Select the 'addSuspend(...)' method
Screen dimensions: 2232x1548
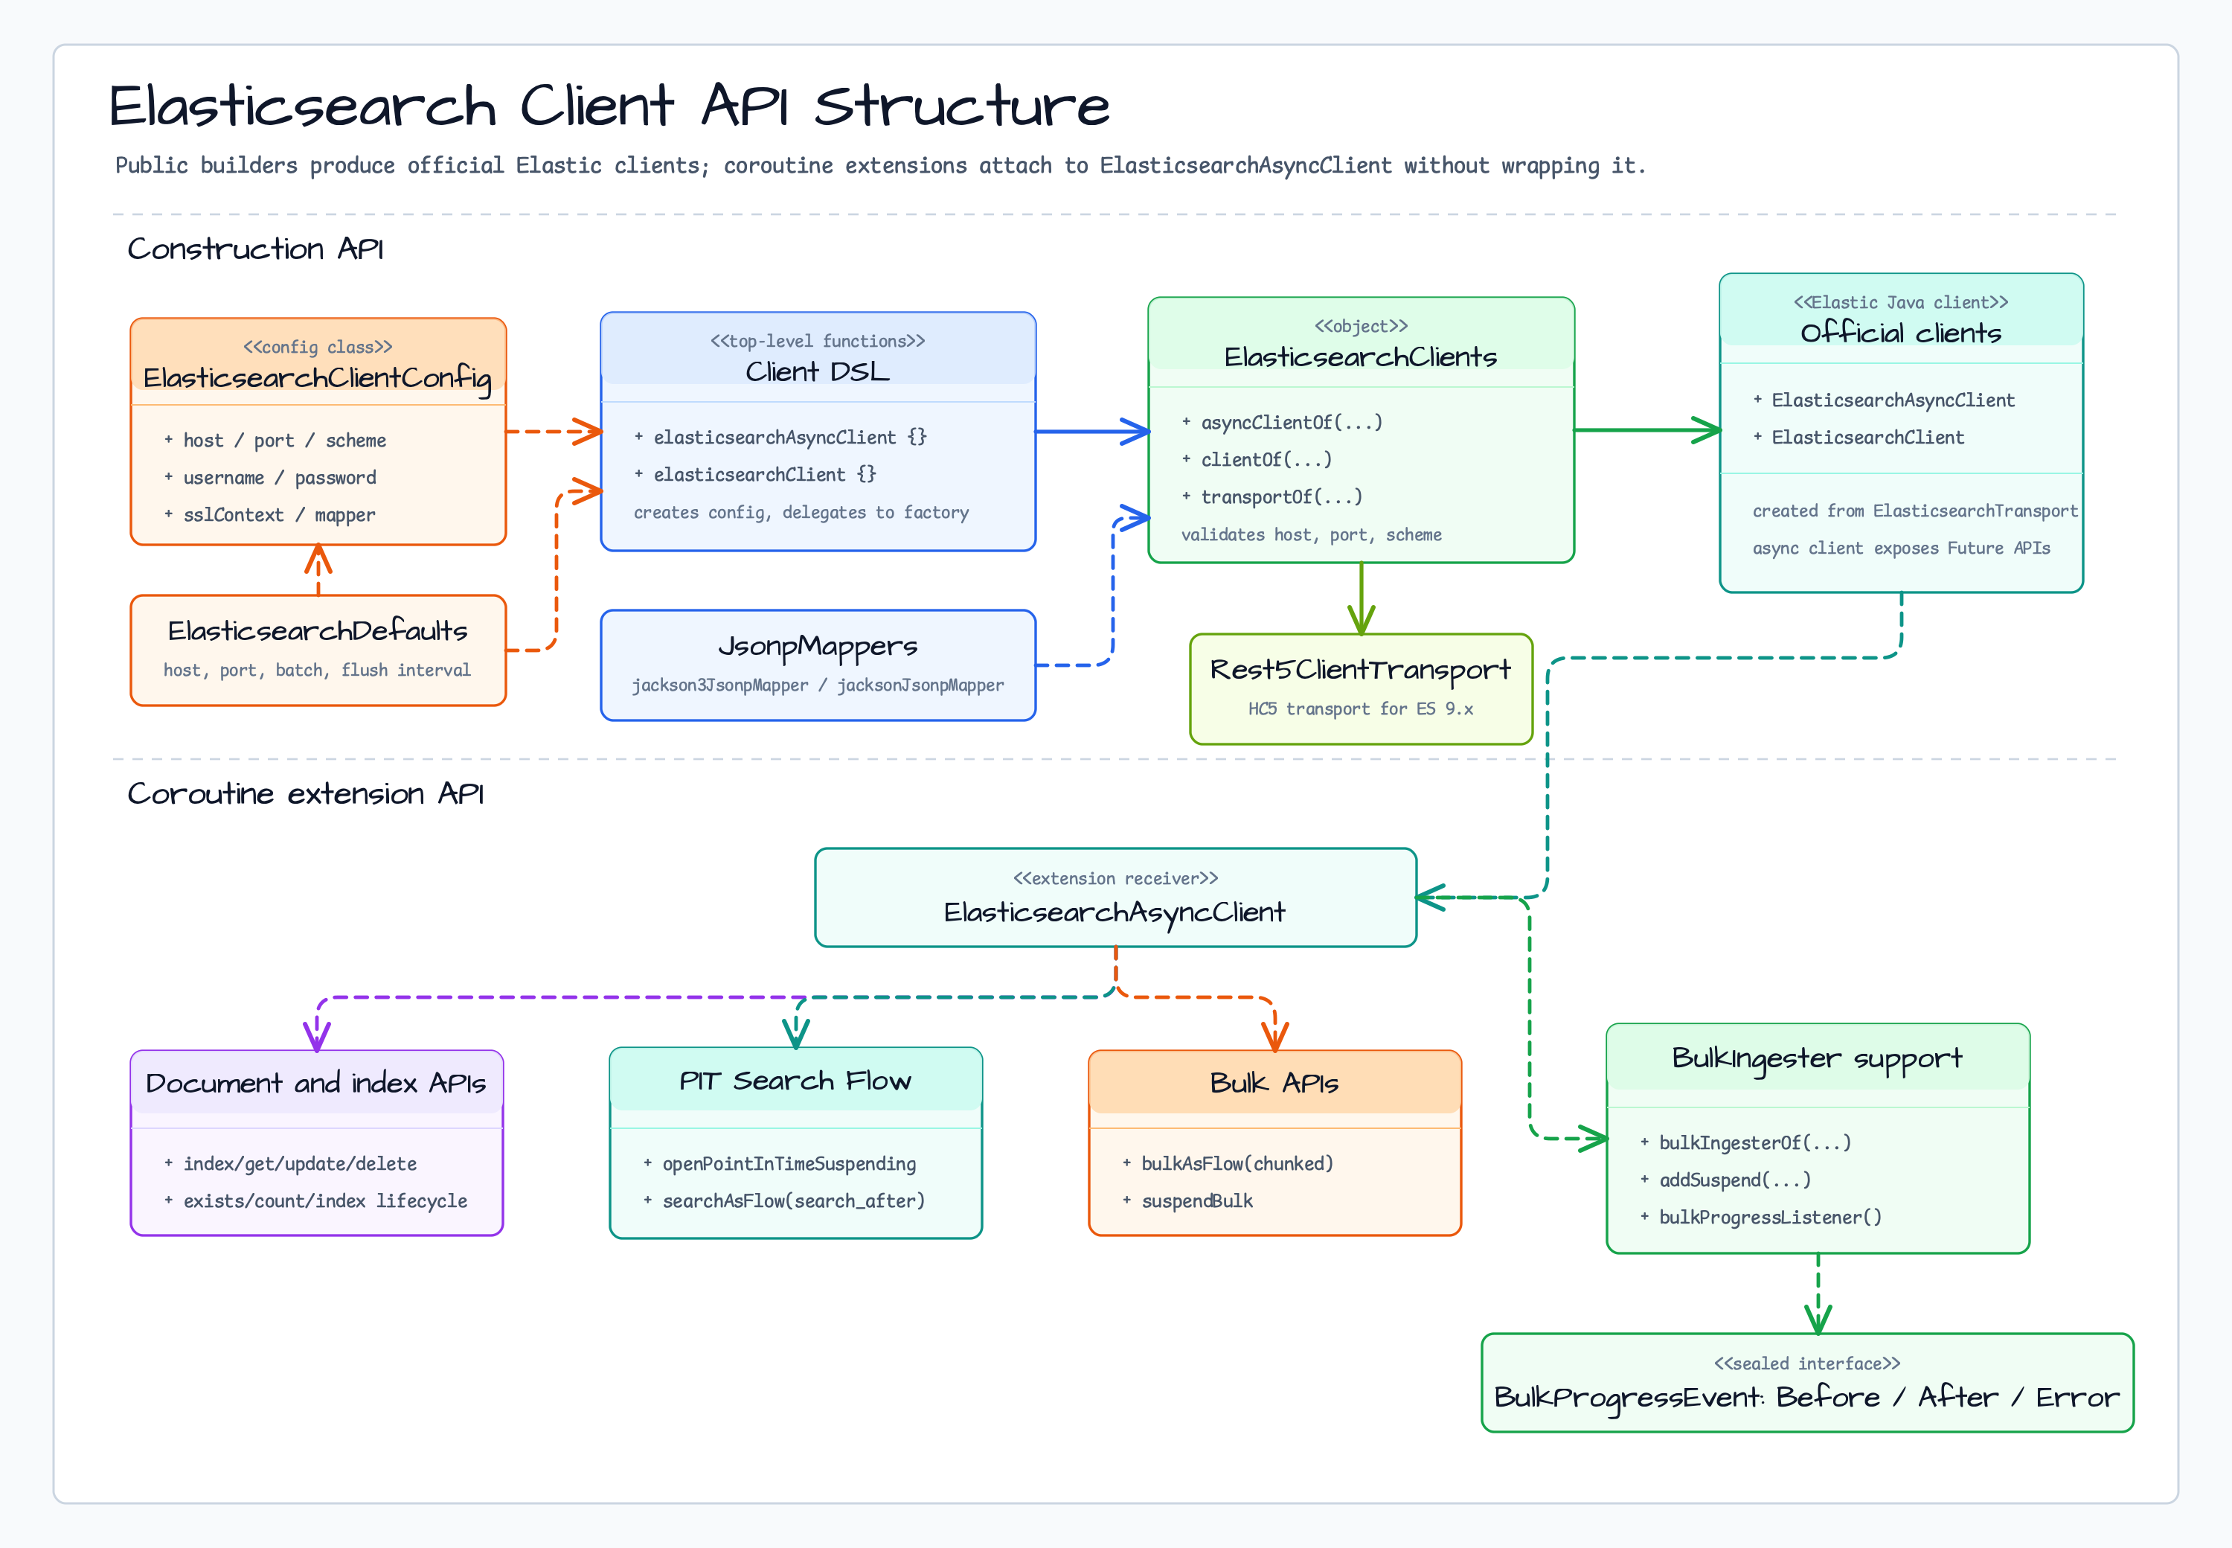click(x=1725, y=1180)
